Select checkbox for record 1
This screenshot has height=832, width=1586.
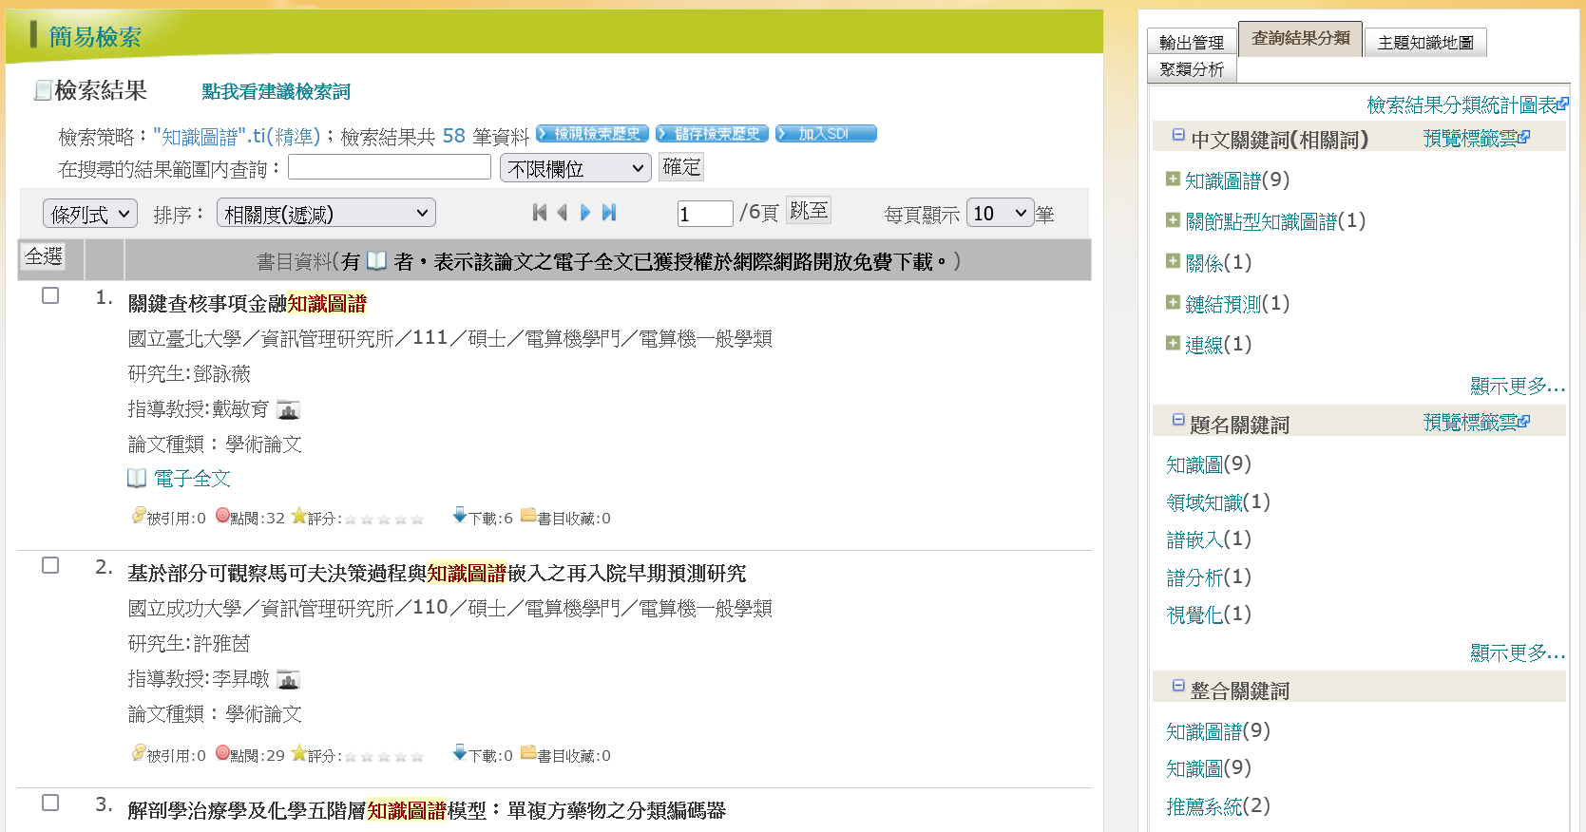pos(50,295)
